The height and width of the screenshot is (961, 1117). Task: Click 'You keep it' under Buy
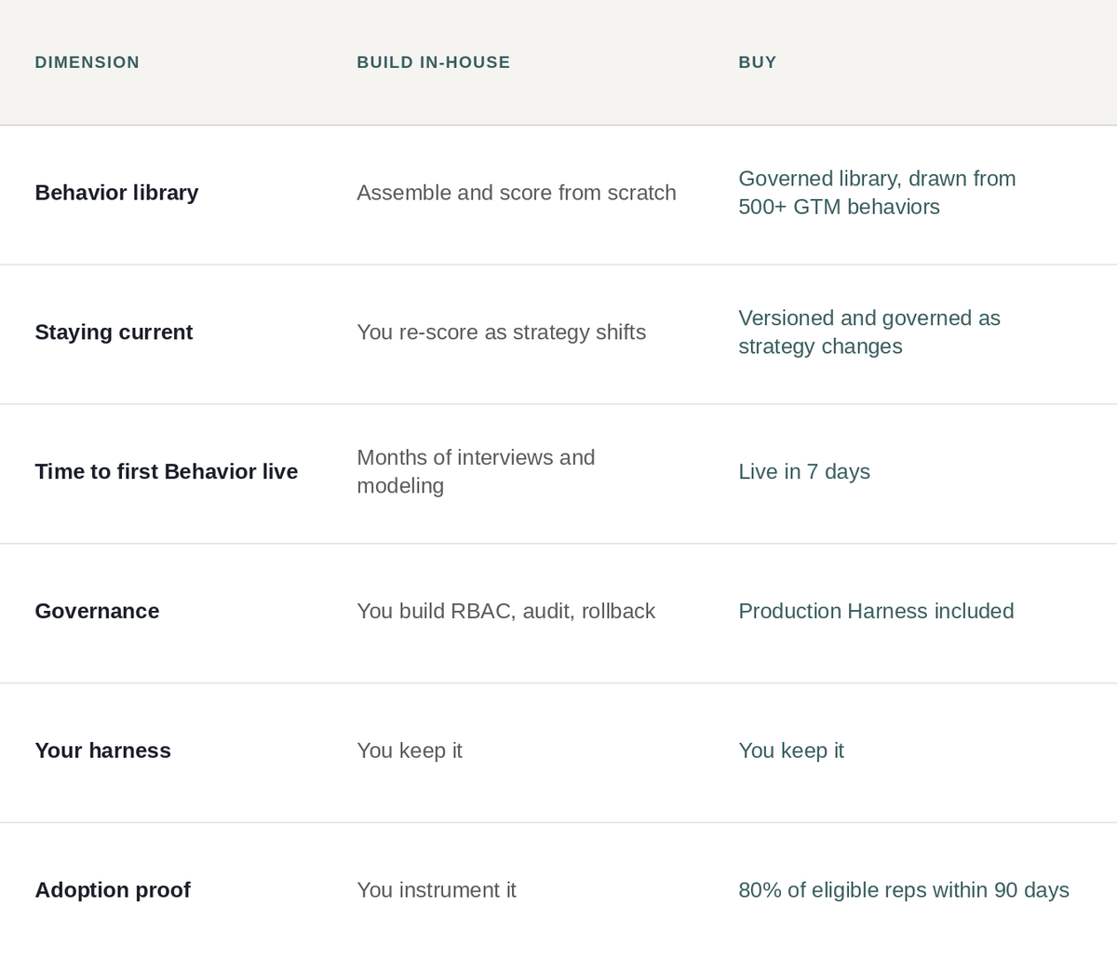click(791, 751)
